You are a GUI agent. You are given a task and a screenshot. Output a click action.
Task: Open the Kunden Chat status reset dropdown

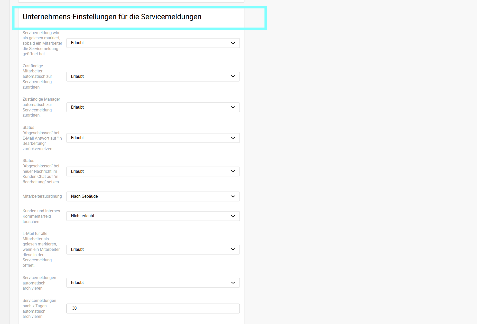coord(153,171)
